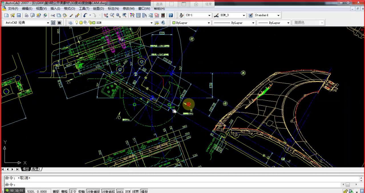This screenshot has width=365, height=193.
Task: Click the Plot (print) icon
Action: coord(27,15)
